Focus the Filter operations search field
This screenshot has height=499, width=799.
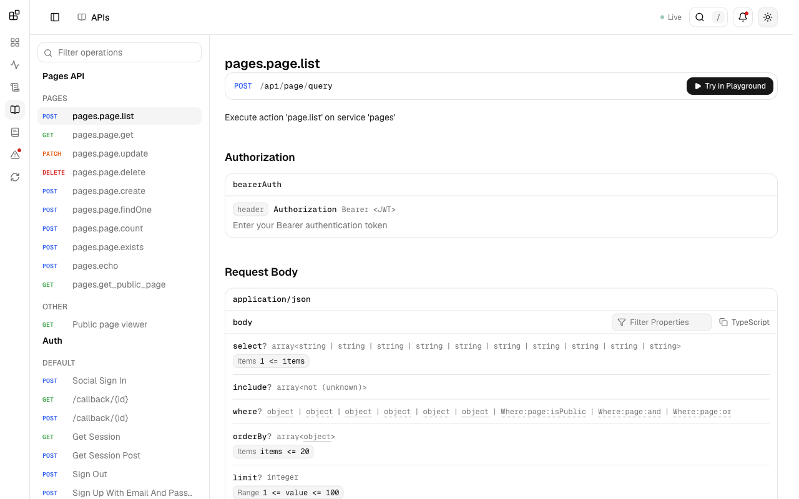(x=120, y=52)
